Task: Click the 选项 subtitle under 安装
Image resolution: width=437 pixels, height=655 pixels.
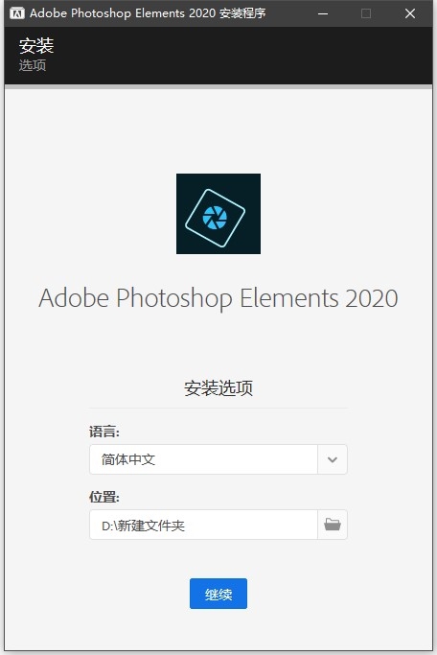Action: click(33, 65)
